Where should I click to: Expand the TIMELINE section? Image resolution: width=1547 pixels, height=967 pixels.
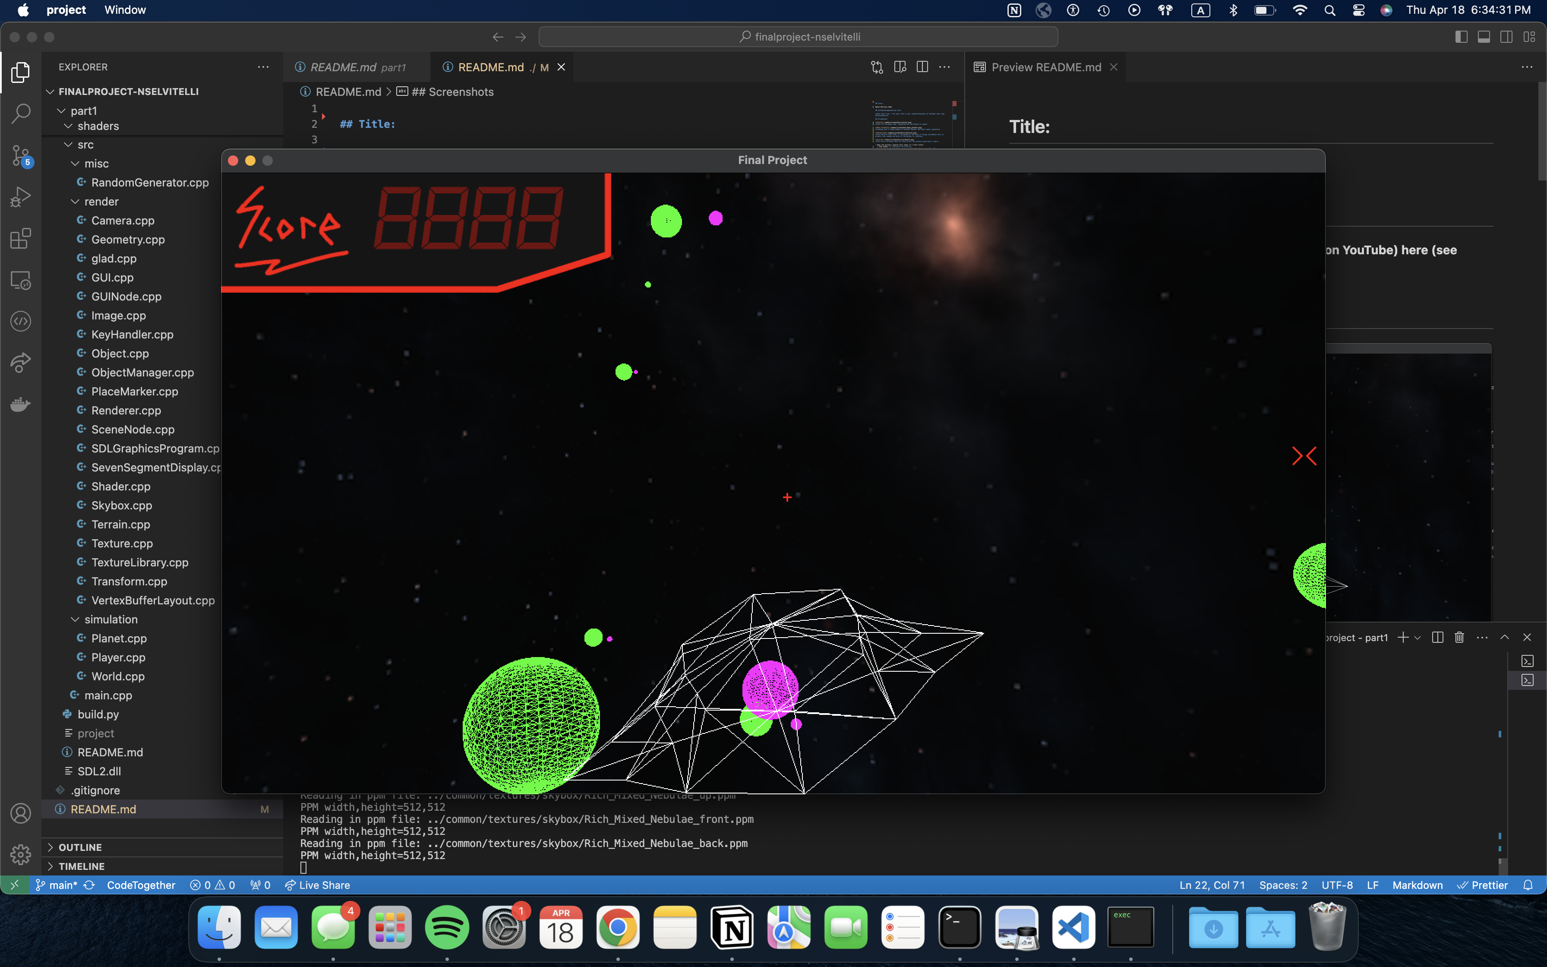click(x=81, y=866)
